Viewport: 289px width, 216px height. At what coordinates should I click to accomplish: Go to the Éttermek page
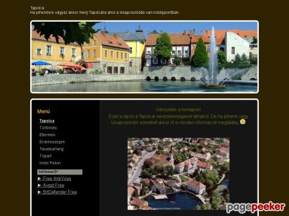click(48, 135)
